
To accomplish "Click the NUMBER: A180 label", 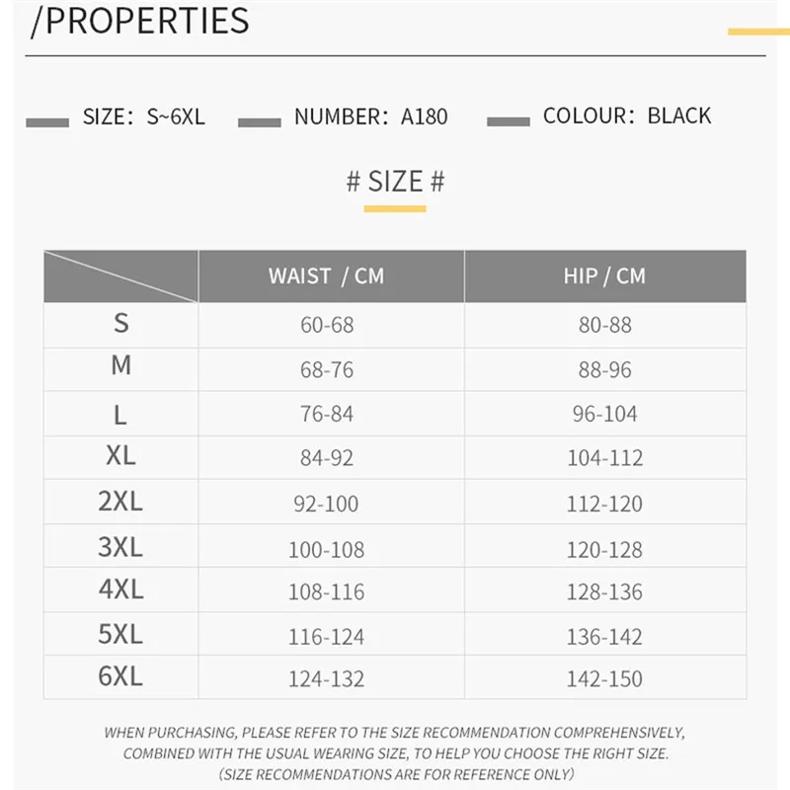I will (x=370, y=117).
